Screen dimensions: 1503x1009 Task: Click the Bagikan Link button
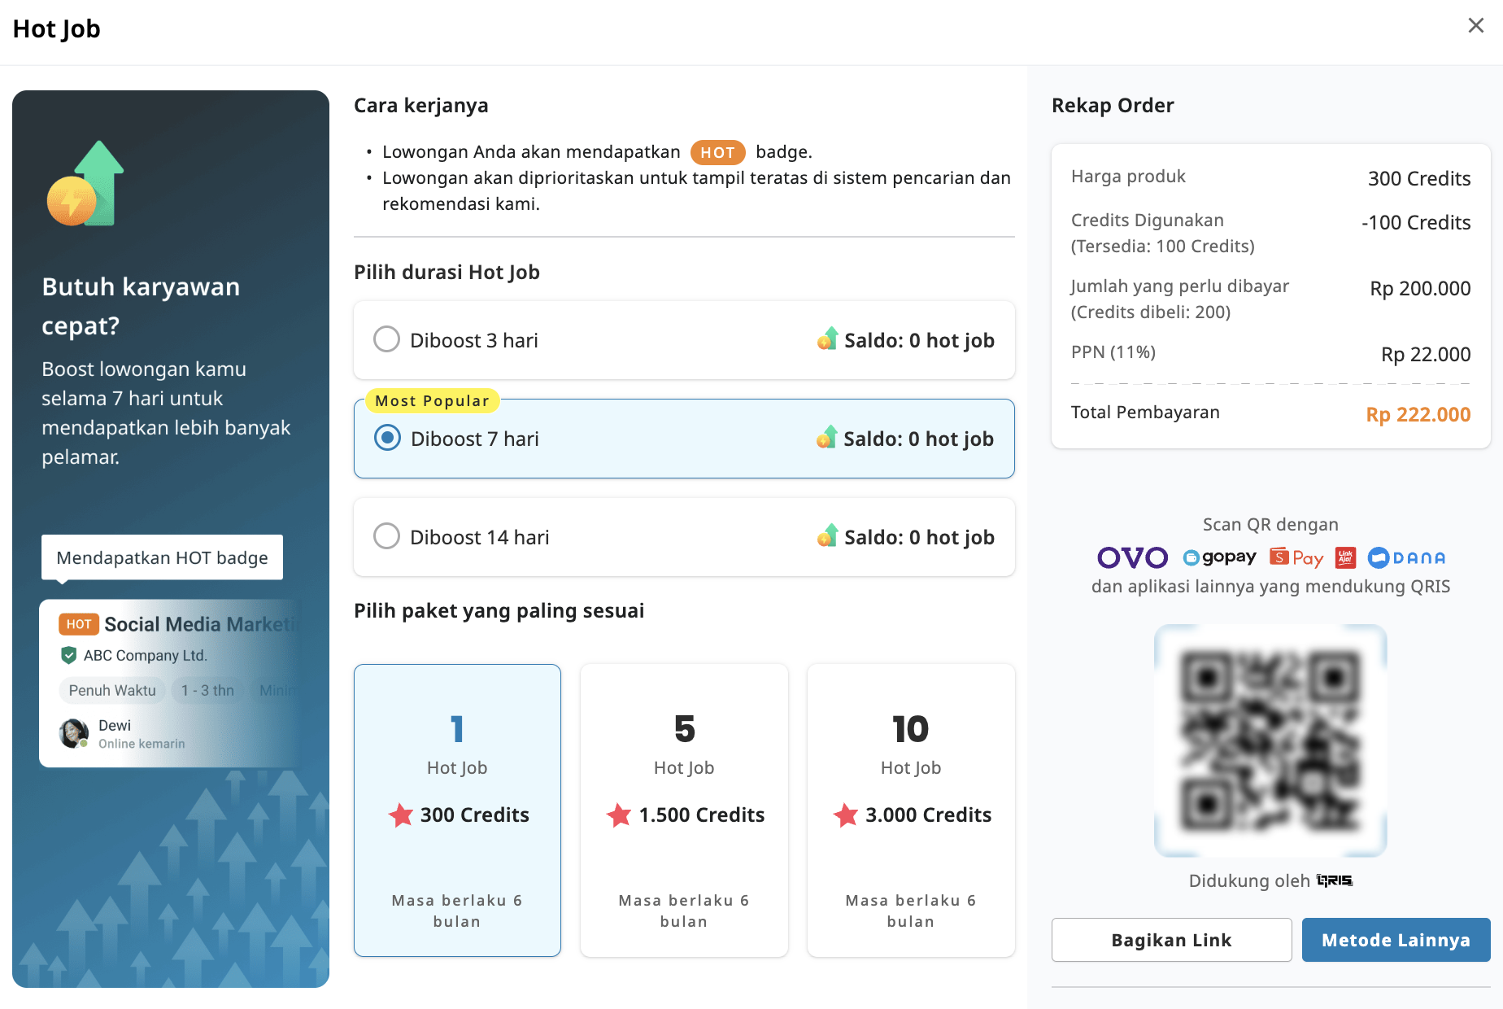point(1171,940)
